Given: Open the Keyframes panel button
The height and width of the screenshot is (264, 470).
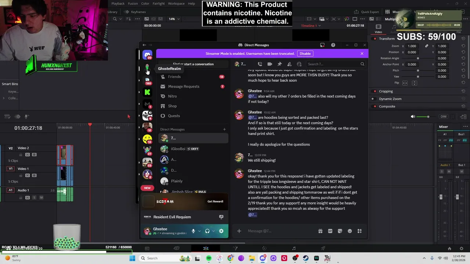Looking at the screenshot, I should [135, 12].
